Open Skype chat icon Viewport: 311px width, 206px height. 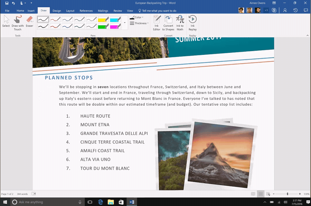pos(274,10)
